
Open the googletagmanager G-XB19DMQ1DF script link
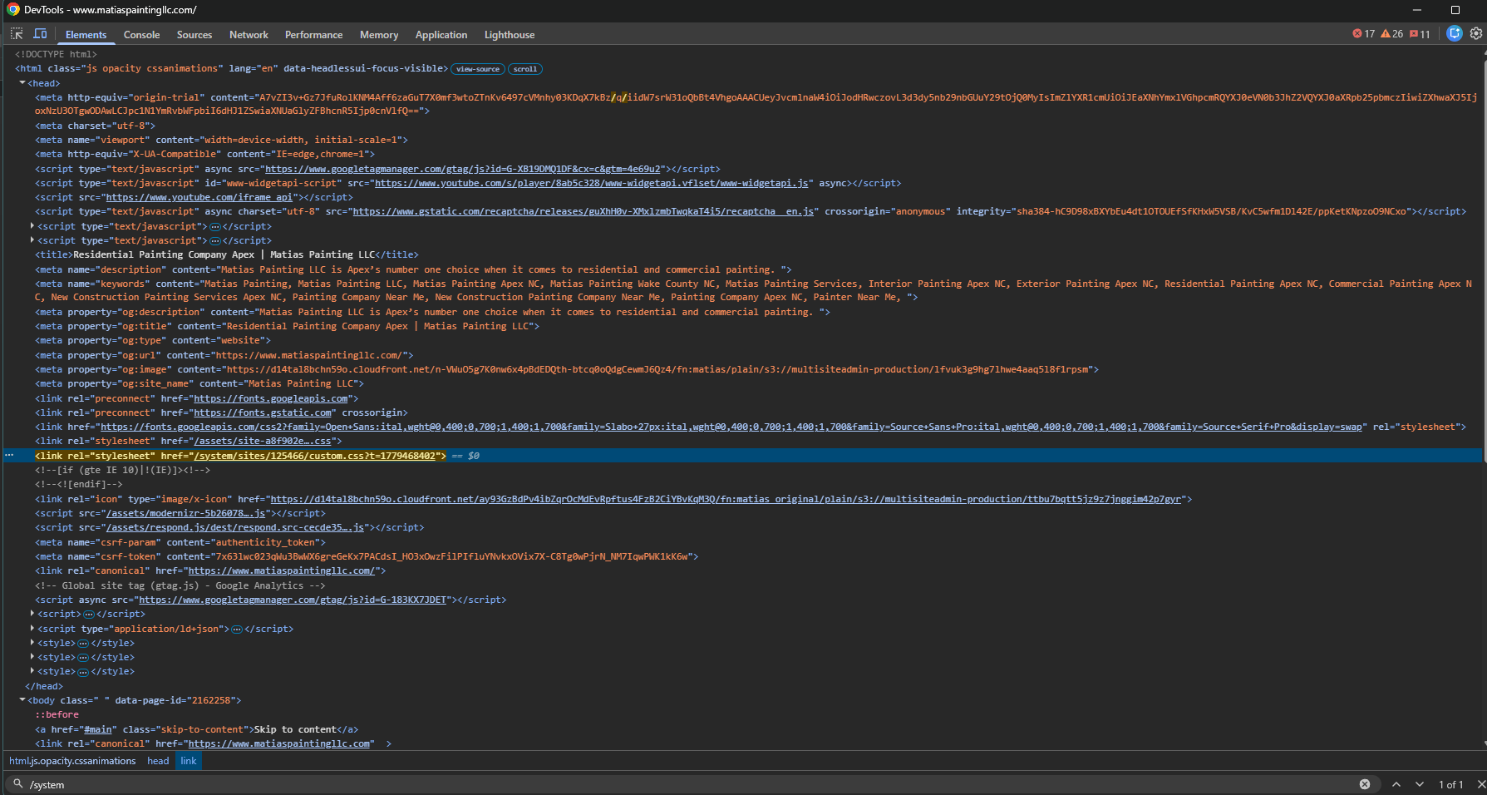(x=463, y=169)
